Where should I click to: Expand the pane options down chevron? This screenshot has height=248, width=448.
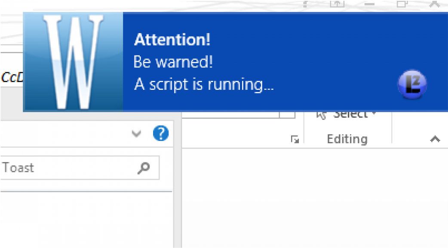pos(136,133)
